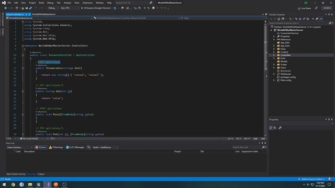Click Alphabetical sort icon in Properties panel
Screen dimensions: 335x188
pyautogui.click(x=275, y=127)
